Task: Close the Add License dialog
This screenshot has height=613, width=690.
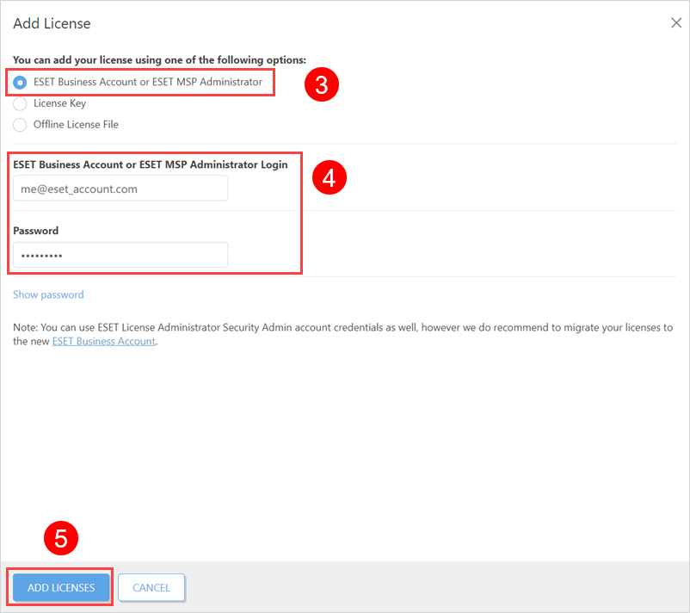Action: (x=676, y=23)
